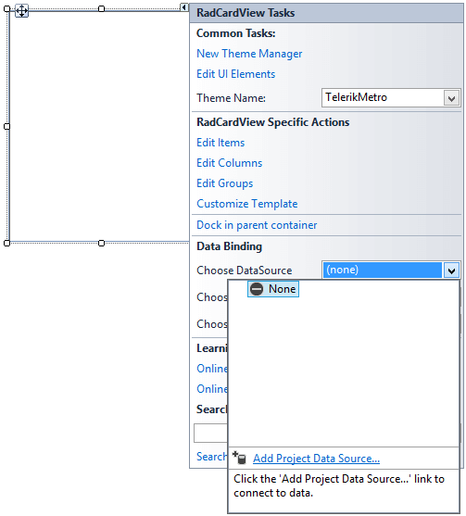Click the partially hidden search input field

point(210,433)
